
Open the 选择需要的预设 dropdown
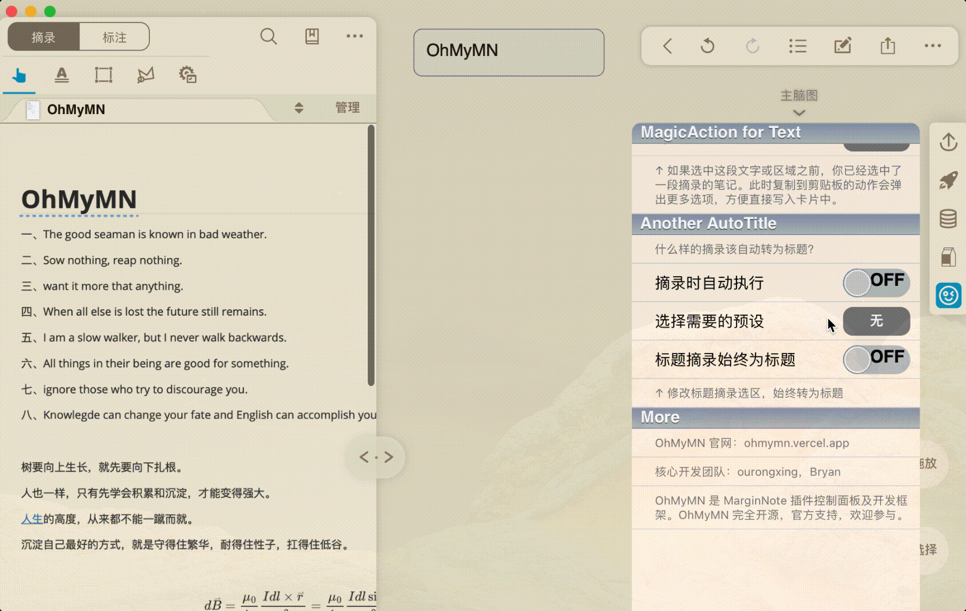pos(876,321)
